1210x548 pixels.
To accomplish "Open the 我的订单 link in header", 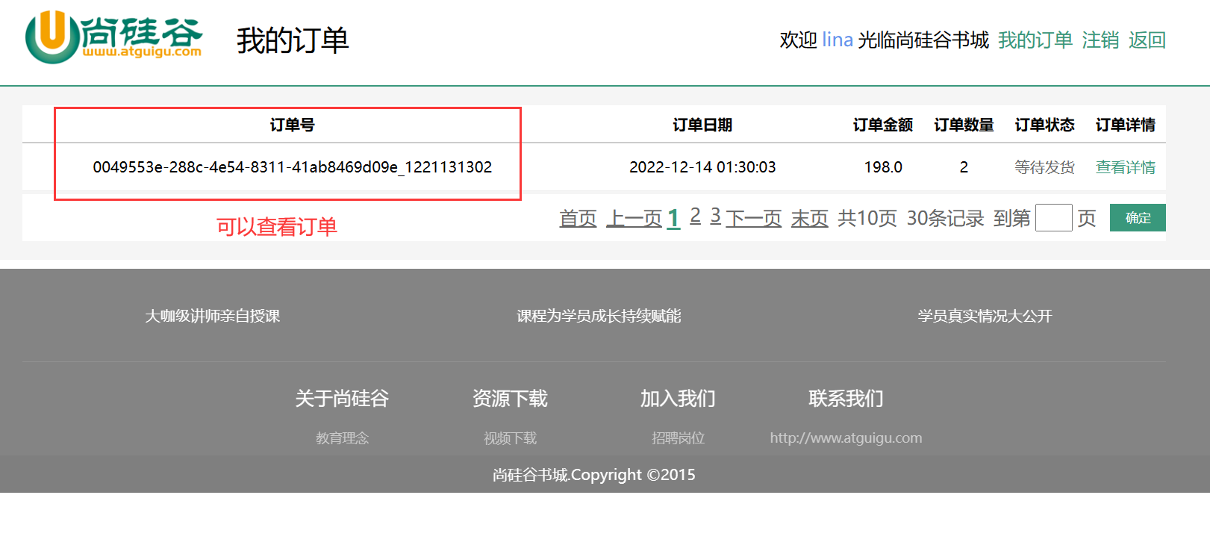I will pyautogui.click(x=1035, y=40).
